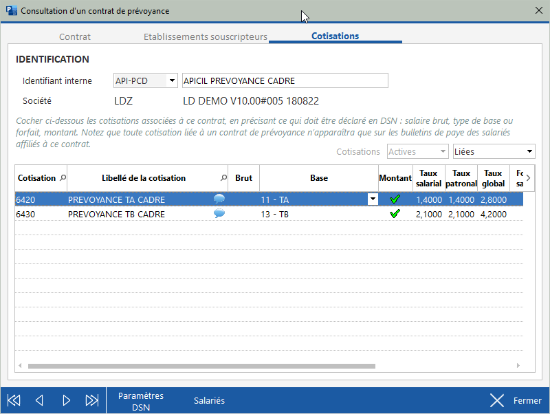
Task: Jump to last record navigation icon
Action: point(91,400)
